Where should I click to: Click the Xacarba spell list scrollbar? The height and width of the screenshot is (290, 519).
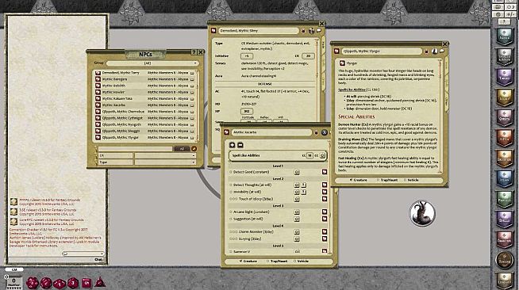[x=329, y=198]
